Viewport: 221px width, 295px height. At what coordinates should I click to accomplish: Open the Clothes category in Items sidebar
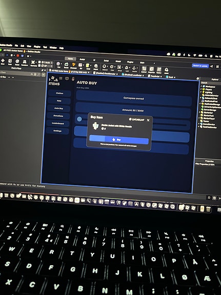click(x=59, y=93)
